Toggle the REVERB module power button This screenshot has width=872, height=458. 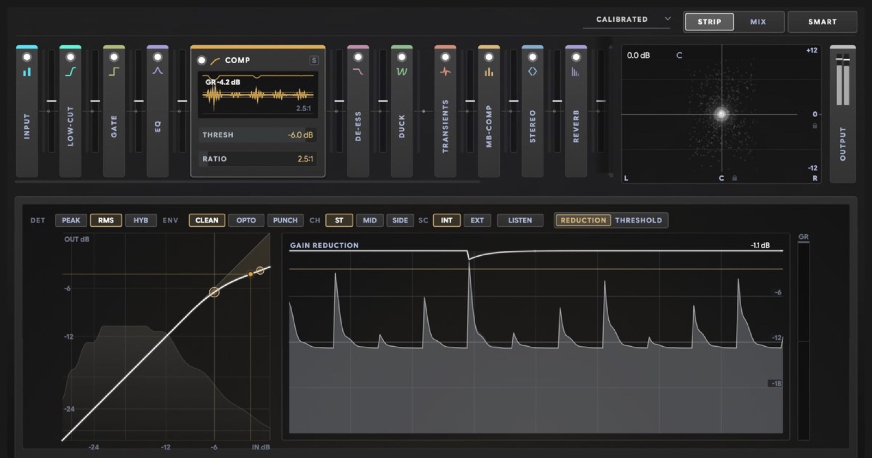tap(576, 57)
